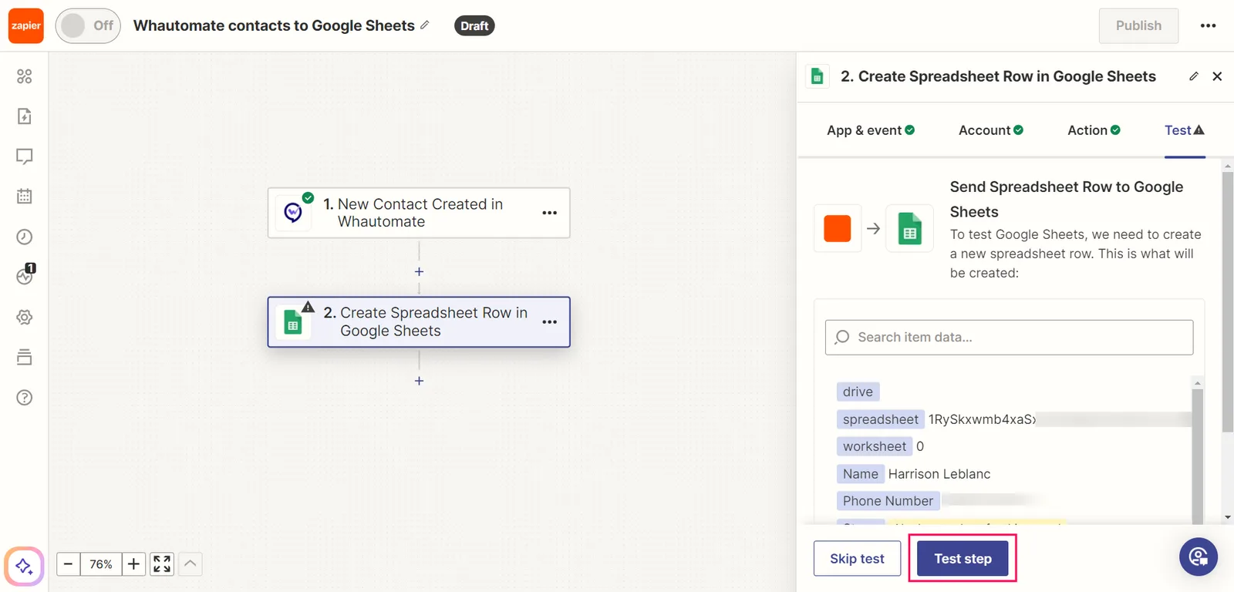Switch to the Account tab
This screenshot has height=592, width=1234.
991,130
